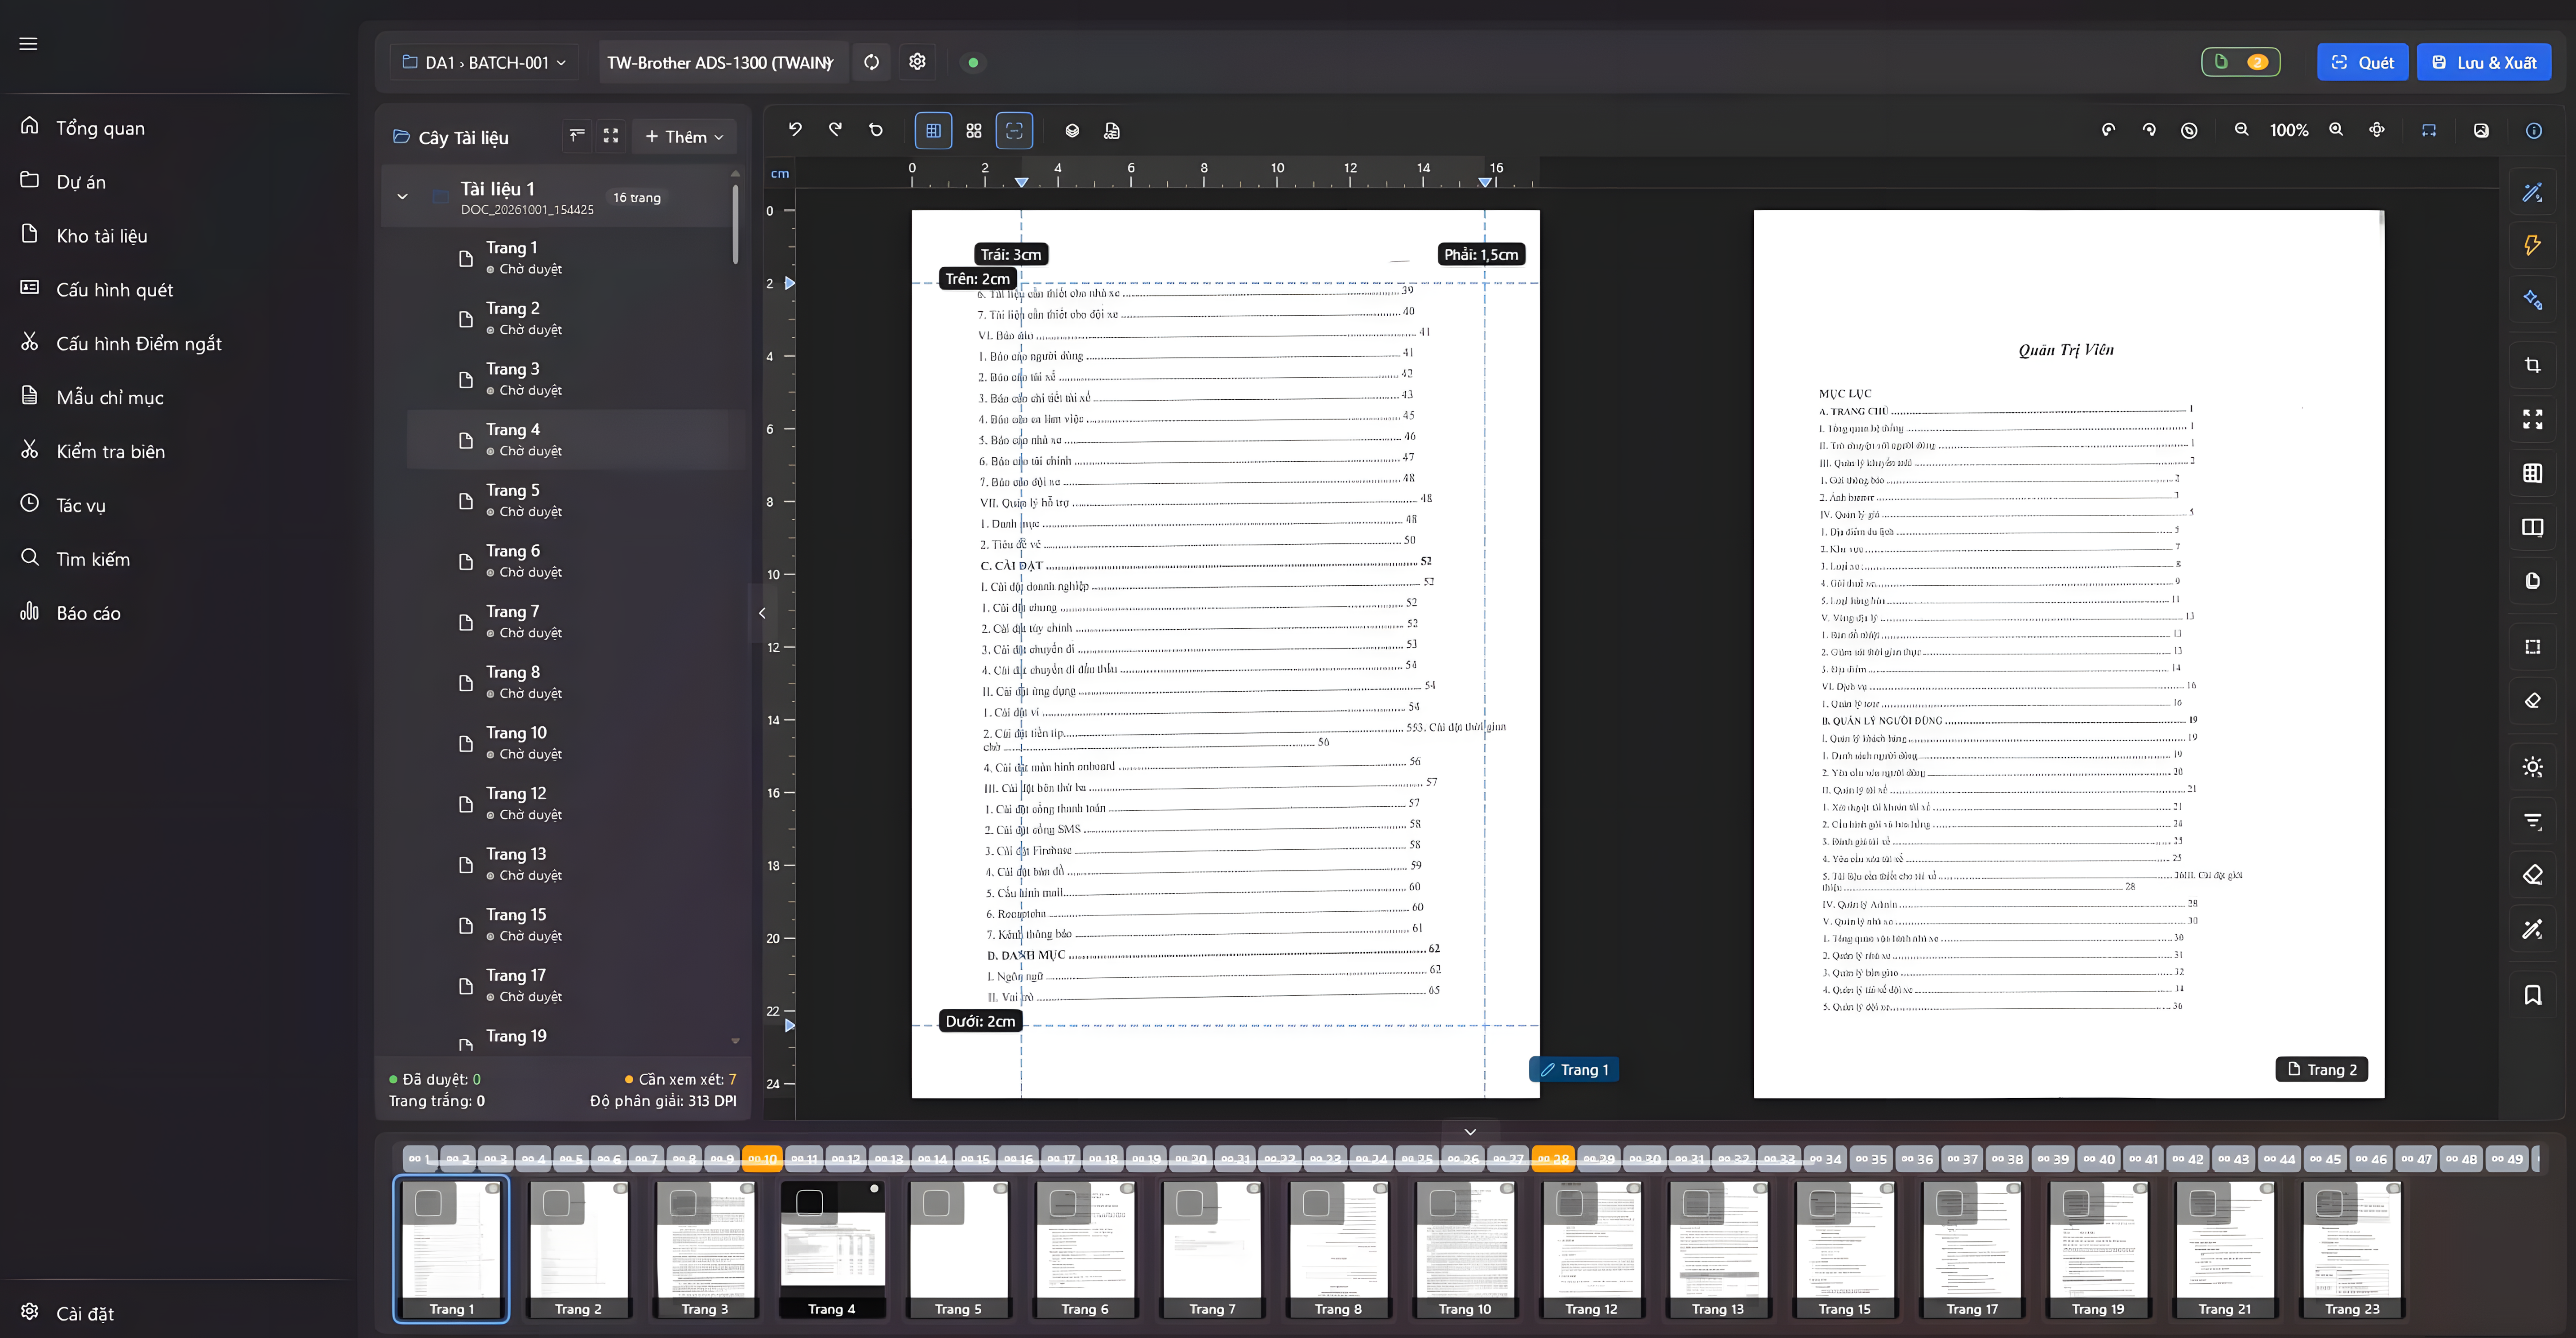Collapse the document tree panel side chevron

click(x=762, y=613)
